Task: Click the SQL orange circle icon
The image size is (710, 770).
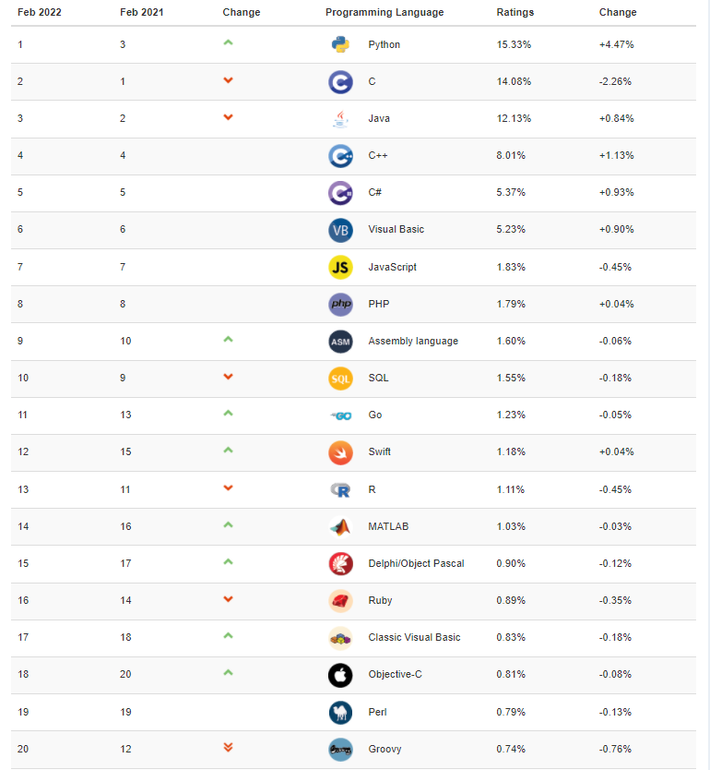Action: point(340,379)
